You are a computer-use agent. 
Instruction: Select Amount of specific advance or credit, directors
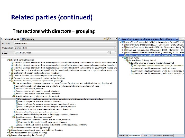point(40,101)
